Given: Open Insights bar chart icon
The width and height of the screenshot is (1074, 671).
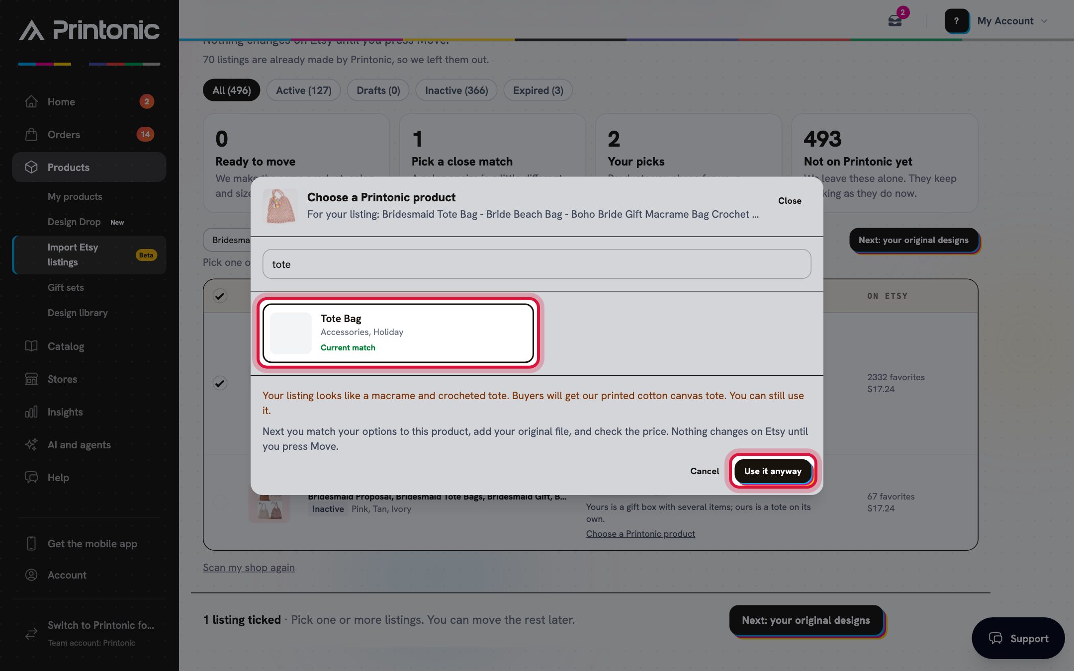Looking at the screenshot, I should tap(31, 412).
